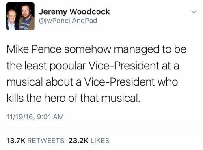
Task: Open the Jeremy Woodcock display name
Action: (x=74, y=12)
